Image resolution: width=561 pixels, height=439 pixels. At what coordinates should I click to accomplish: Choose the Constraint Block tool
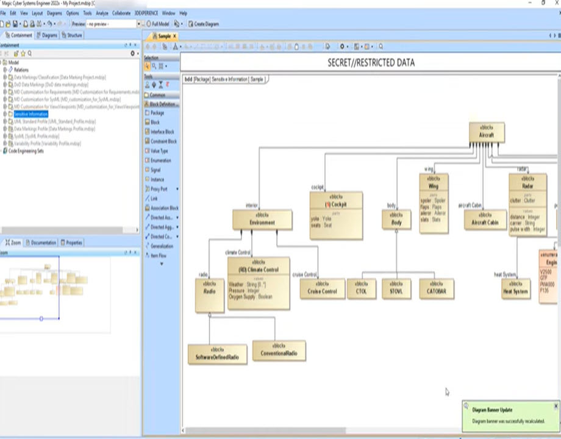click(163, 141)
